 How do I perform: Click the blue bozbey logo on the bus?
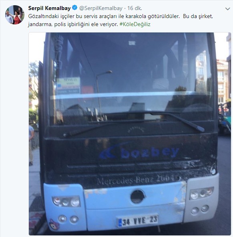pyautogui.click(x=139, y=153)
